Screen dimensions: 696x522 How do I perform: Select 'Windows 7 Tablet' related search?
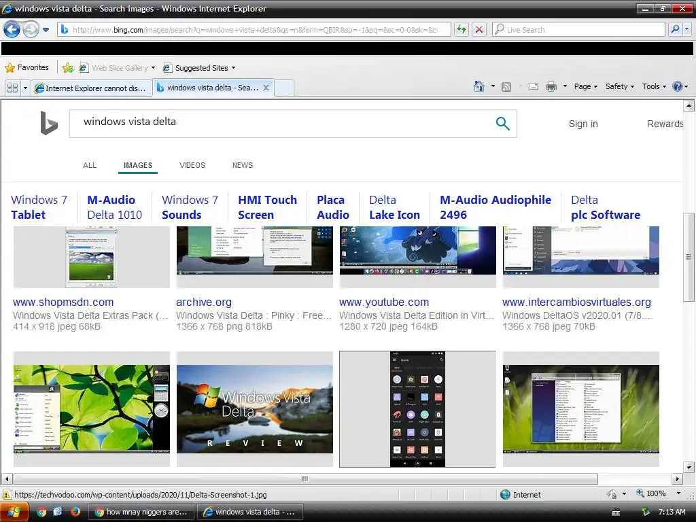coord(39,207)
